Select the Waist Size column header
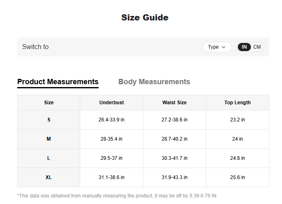The width and height of the screenshot is (282, 204). click(x=174, y=103)
